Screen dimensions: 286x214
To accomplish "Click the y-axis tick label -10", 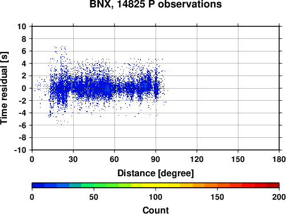I will coord(20,150).
